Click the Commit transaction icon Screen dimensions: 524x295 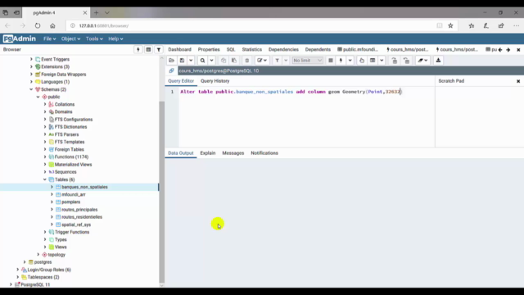pyautogui.click(x=395, y=61)
